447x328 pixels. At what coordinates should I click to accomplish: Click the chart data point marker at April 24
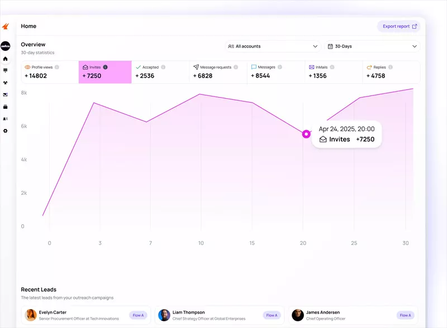coord(306,134)
